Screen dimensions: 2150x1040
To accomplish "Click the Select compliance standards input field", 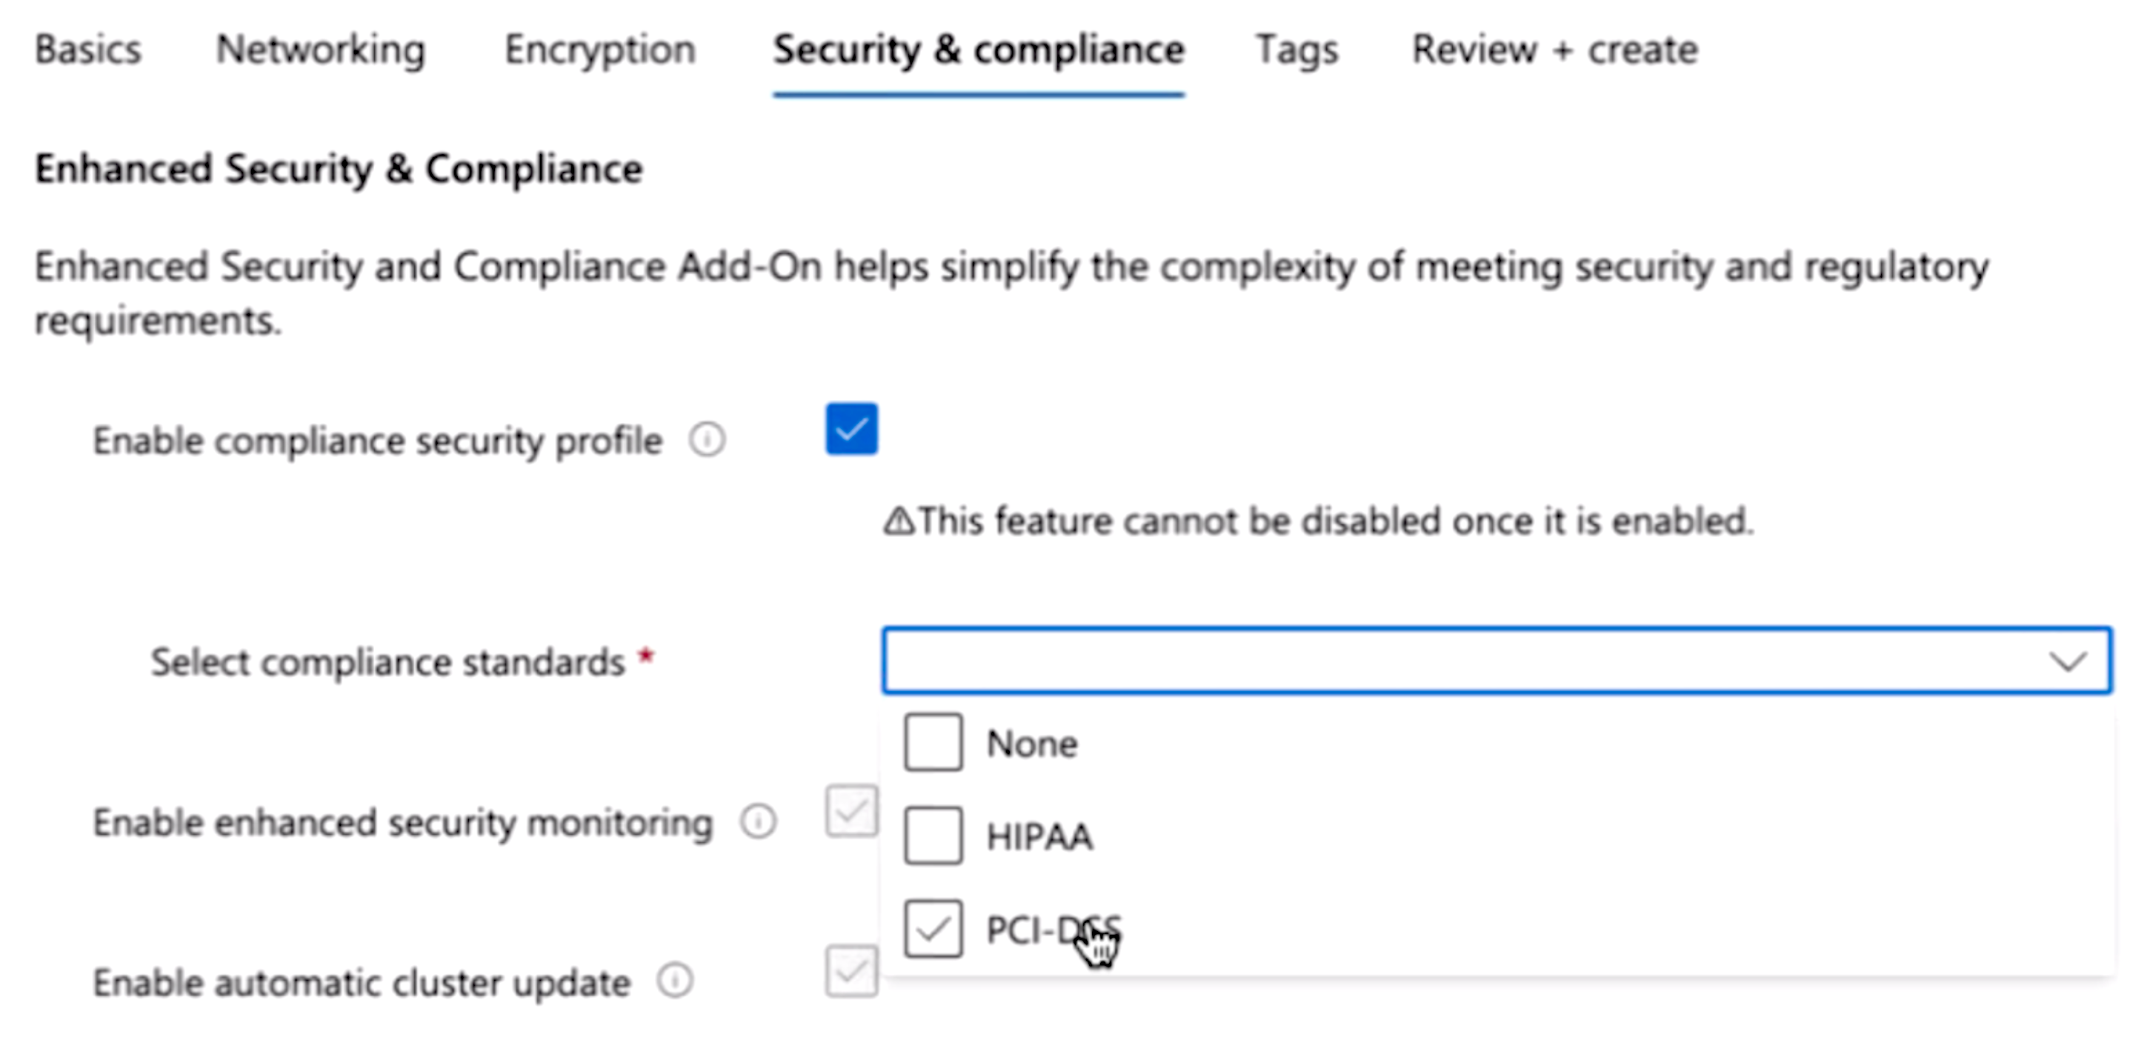I will pos(1497,661).
